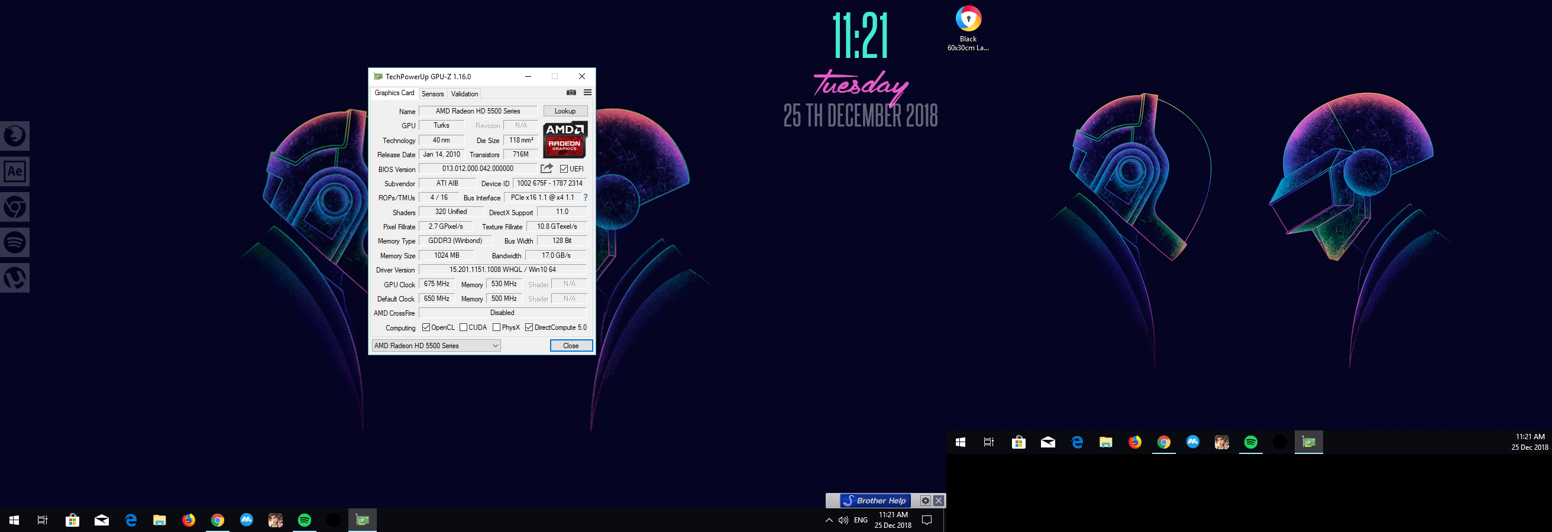Launch Edge on system-tray taskbar
The height and width of the screenshot is (532, 1552).
coord(131,520)
